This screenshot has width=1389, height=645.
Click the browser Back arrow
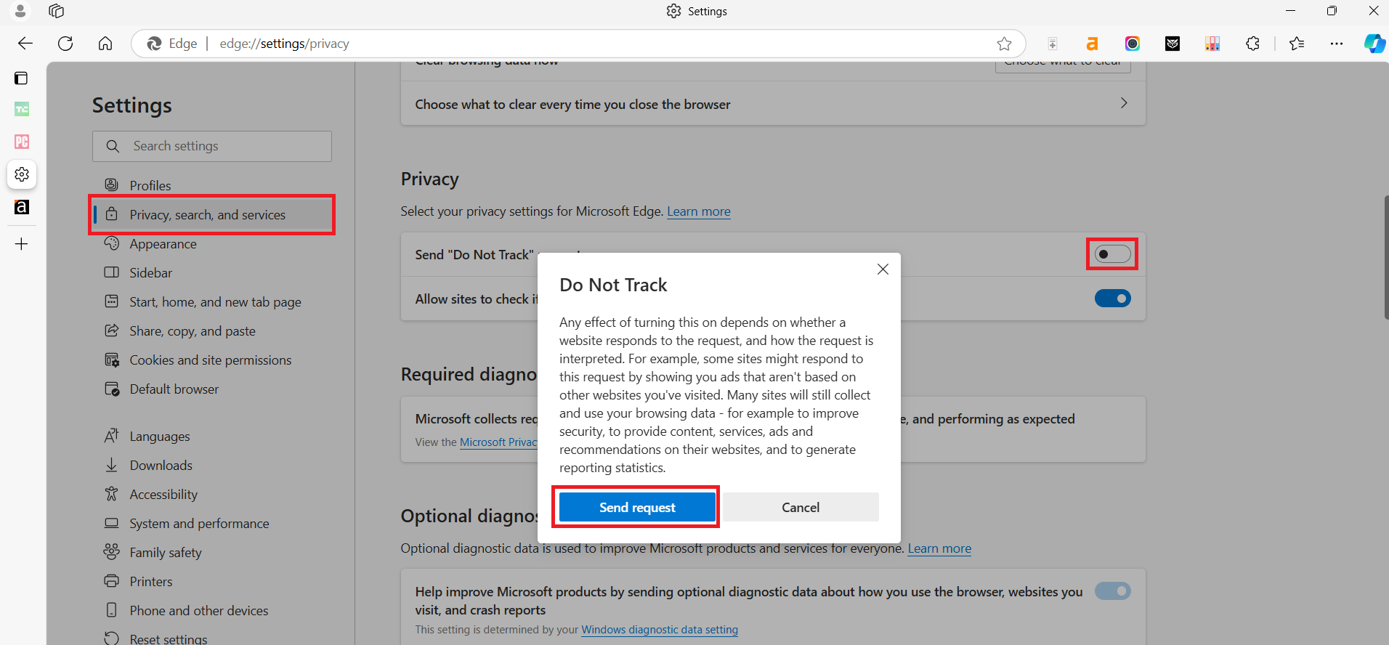(x=25, y=44)
